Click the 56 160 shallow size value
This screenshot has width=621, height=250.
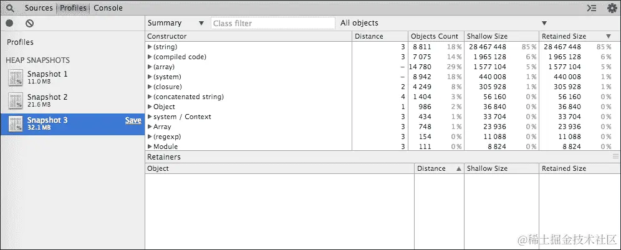click(494, 97)
